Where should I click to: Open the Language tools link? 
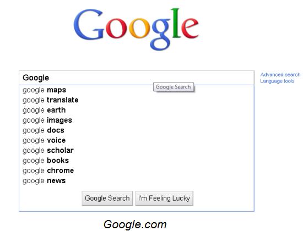[277, 81]
